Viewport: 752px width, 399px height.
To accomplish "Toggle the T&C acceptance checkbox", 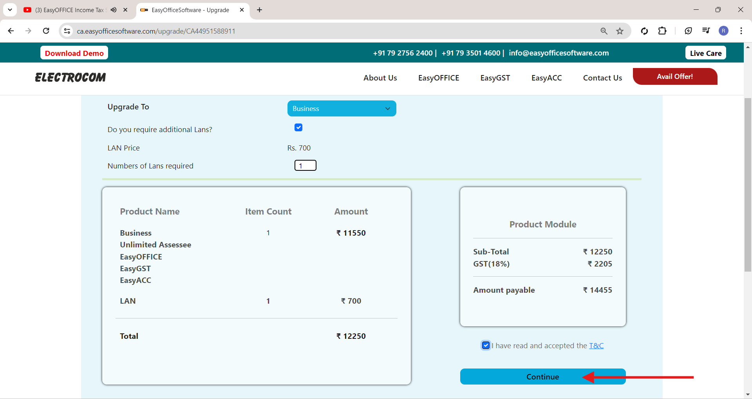I will [x=486, y=345].
